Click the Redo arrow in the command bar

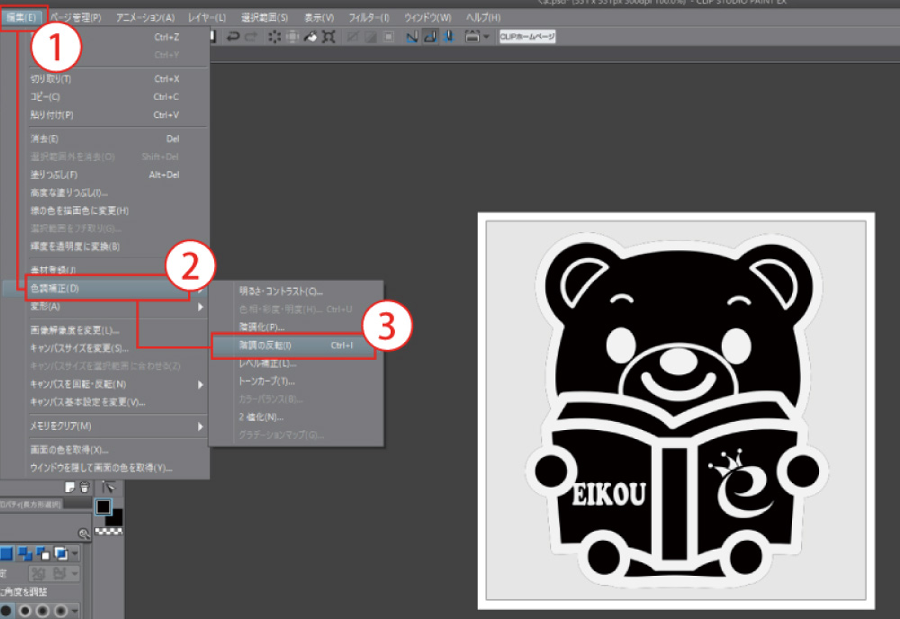tap(251, 37)
